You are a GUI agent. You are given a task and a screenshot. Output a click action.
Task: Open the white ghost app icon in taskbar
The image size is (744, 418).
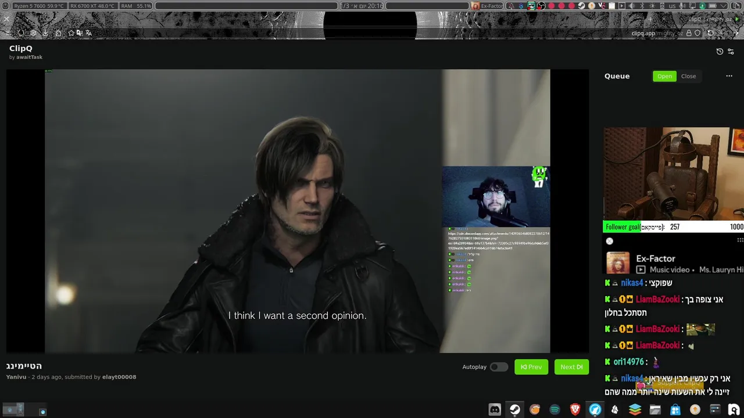735,409
